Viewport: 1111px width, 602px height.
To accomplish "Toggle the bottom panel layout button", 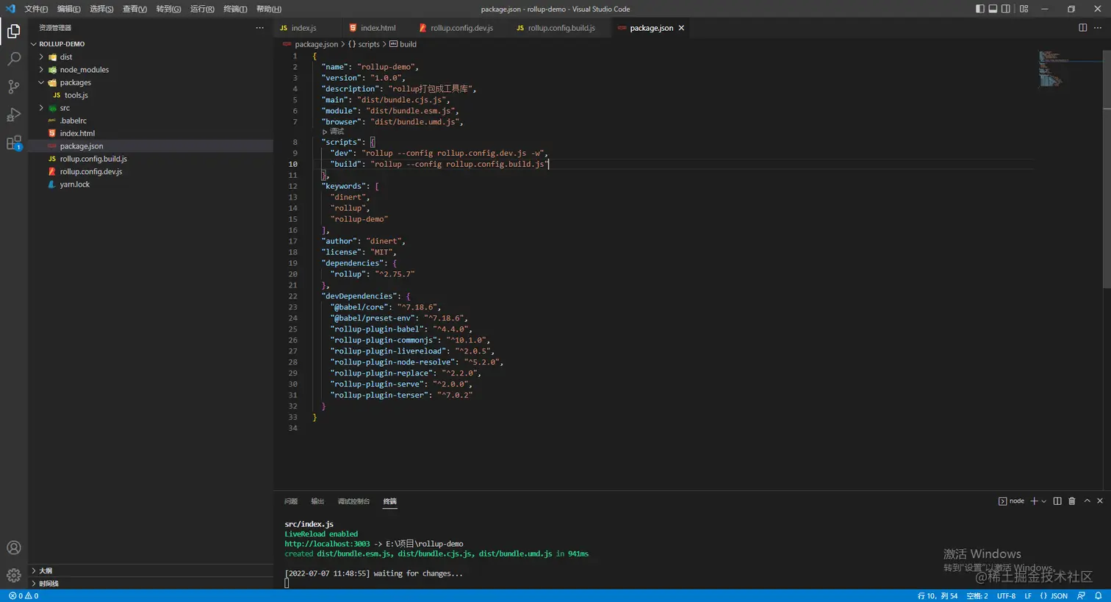I will point(993,9).
